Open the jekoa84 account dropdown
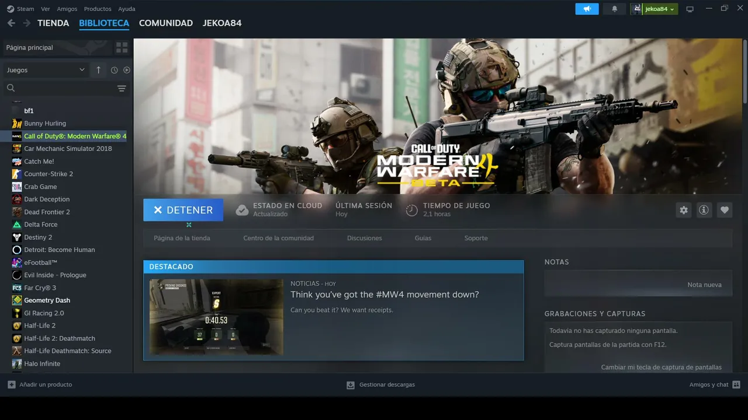This screenshot has width=748, height=420. tap(660, 9)
